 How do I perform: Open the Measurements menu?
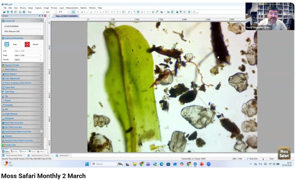(x=72, y=8)
